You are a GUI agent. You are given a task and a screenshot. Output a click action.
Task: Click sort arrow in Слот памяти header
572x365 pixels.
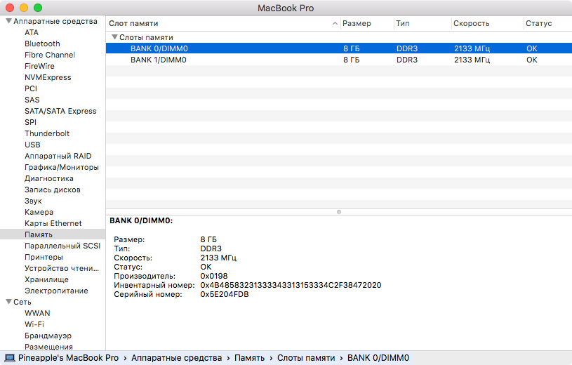pos(335,23)
